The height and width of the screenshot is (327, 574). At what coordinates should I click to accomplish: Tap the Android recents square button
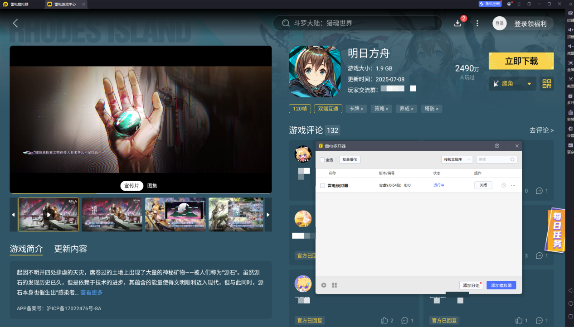pyautogui.click(x=570, y=316)
